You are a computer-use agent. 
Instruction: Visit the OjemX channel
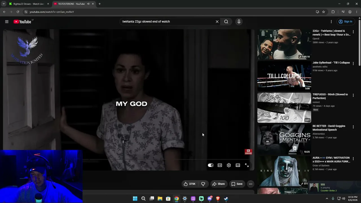(316, 39)
